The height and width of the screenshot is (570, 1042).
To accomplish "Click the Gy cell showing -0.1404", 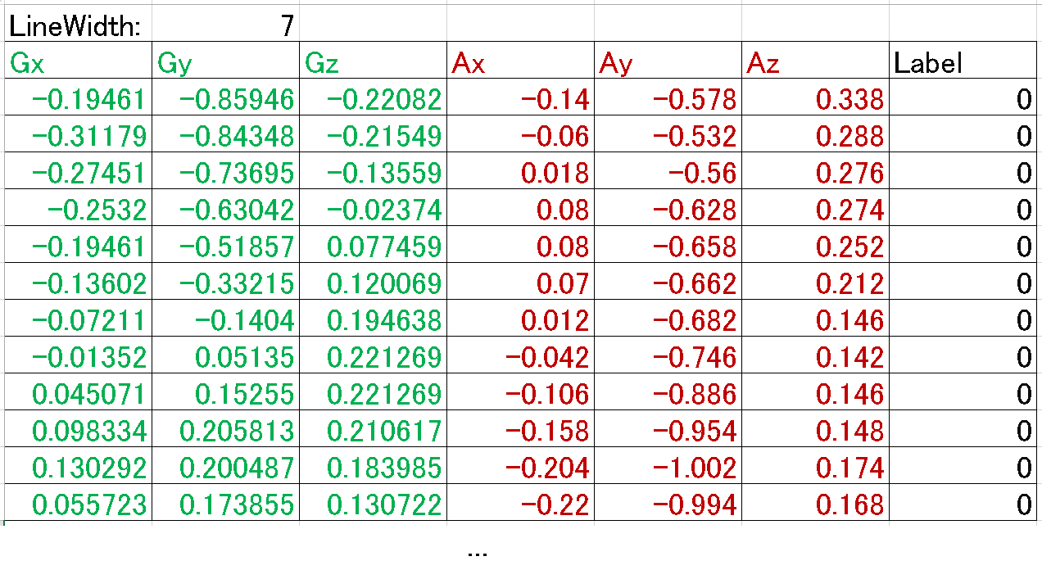I will [225, 321].
